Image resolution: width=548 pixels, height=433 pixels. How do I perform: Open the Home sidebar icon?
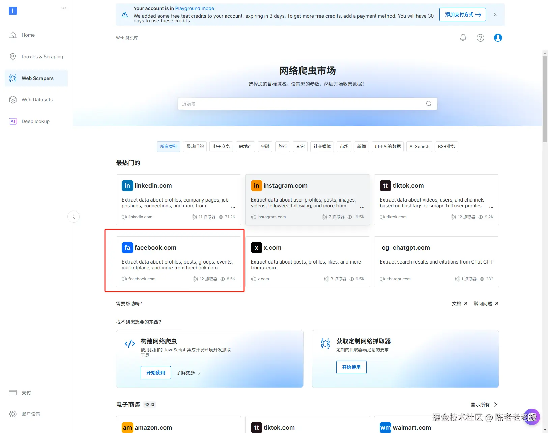pos(13,35)
